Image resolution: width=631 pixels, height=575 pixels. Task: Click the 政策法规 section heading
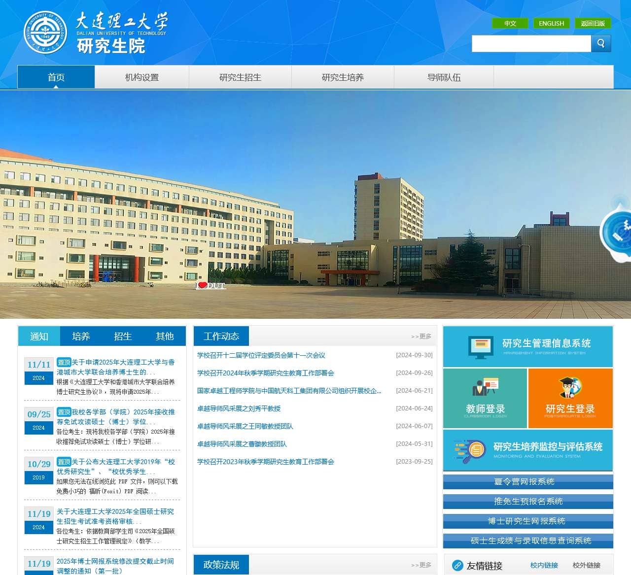tap(221, 565)
